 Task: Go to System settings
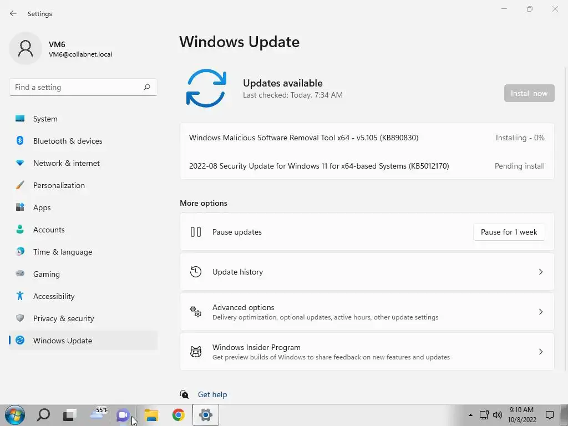(83, 119)
